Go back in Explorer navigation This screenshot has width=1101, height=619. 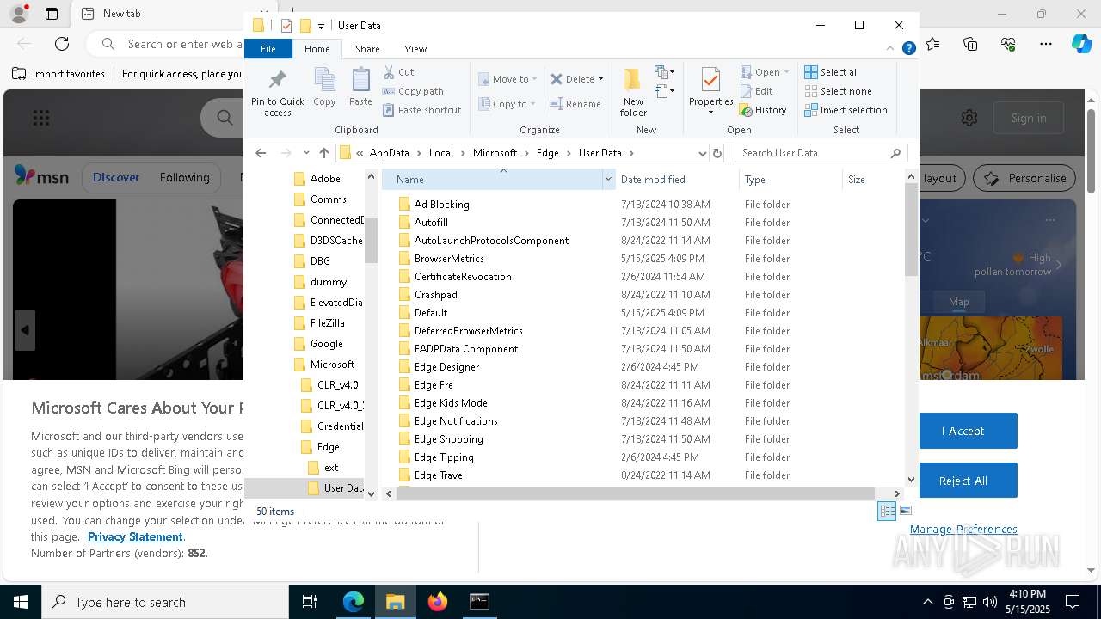coord(261,153)
